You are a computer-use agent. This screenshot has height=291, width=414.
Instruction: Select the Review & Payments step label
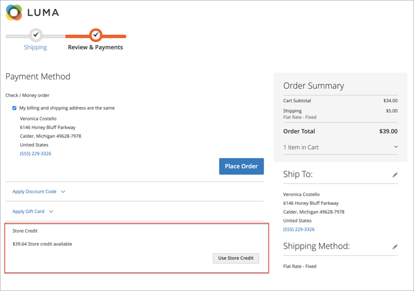click(x=95, y=47)
